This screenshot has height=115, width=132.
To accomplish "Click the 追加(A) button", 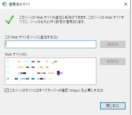I will pos(113,44).
